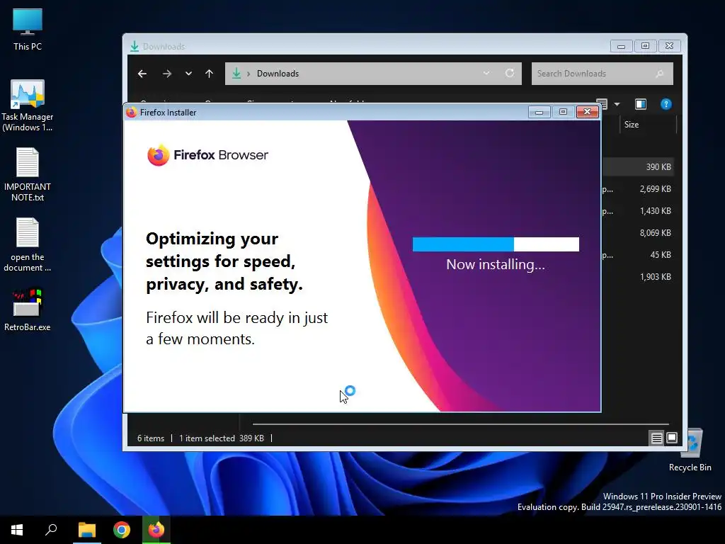Screen dimensions: 725x544
Task: Minimize the Firefox Installer window
Action: point(539,112)
